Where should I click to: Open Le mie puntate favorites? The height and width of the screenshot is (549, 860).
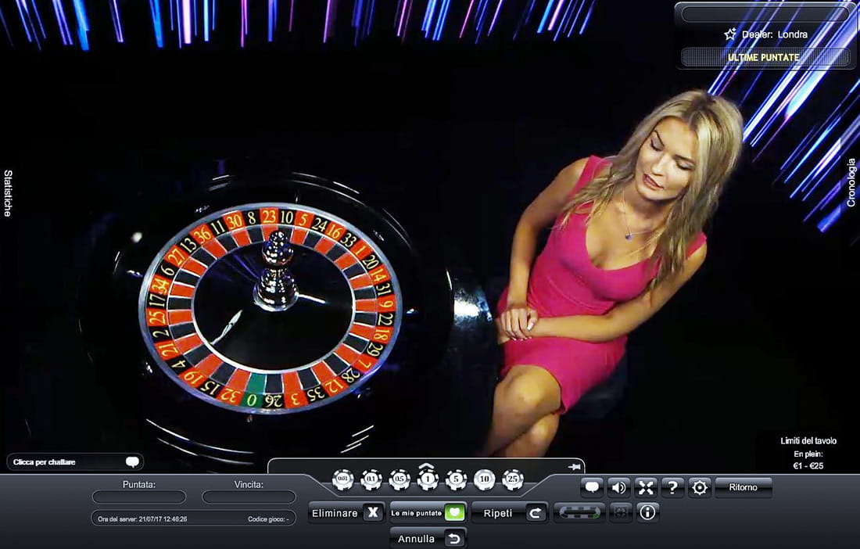point(428,513)
